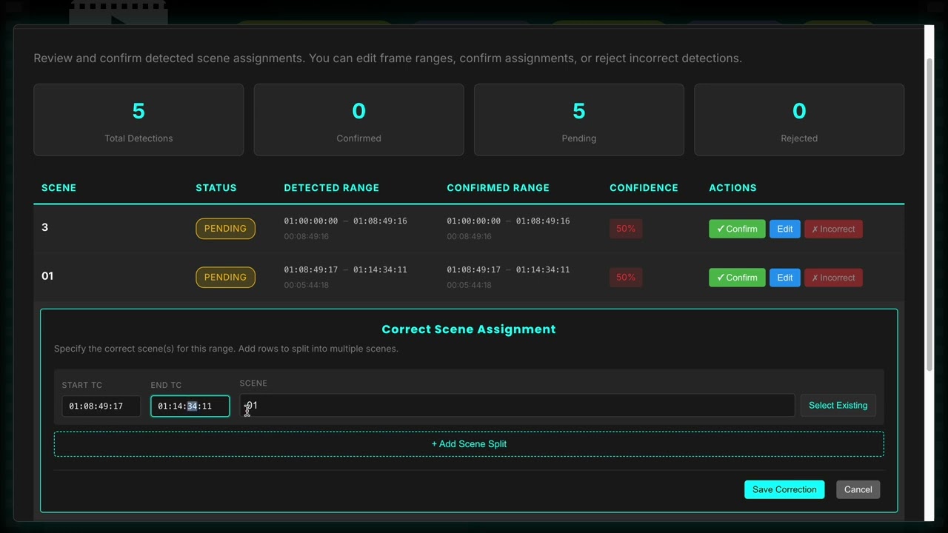Click the CONFIDENCE column header

tap(644, 188)
